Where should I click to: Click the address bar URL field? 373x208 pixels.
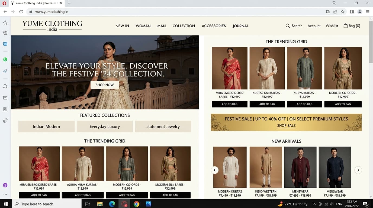point(176,12)
